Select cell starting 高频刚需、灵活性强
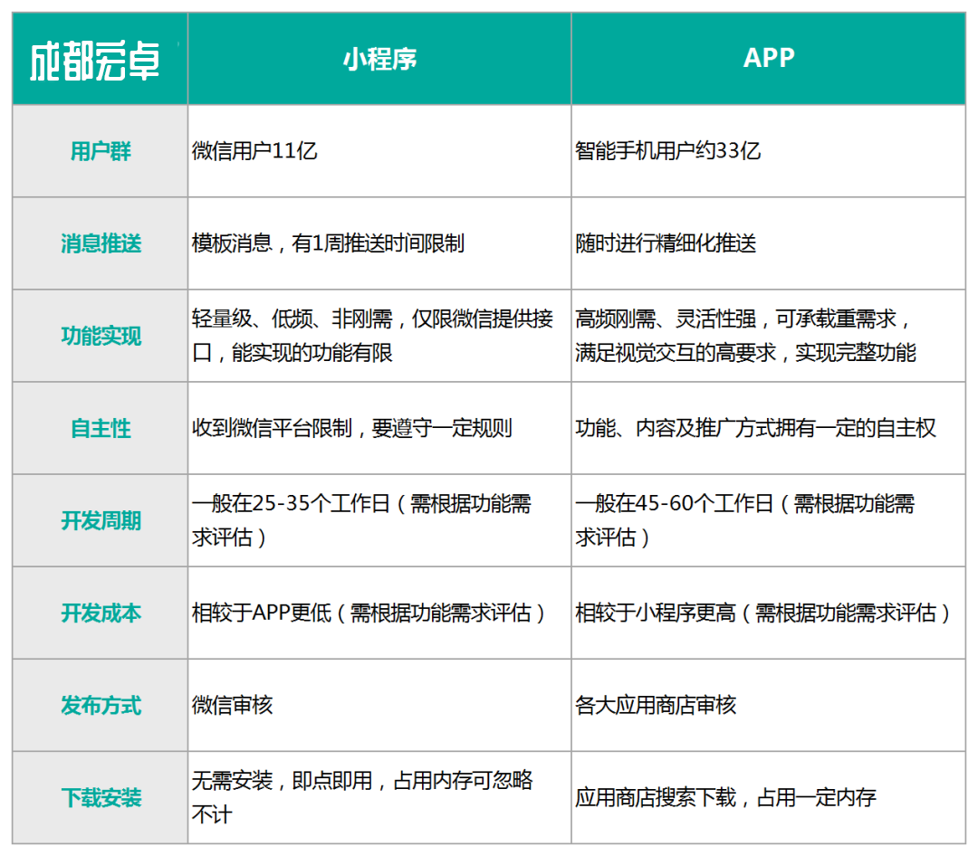Image resolution: width=978 pixels, height=856 pixels. [x=769, y=336]
